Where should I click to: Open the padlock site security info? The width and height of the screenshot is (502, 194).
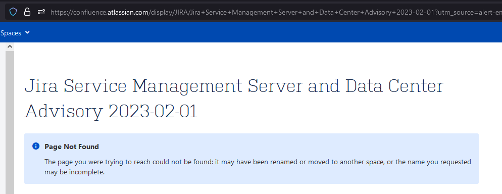(27, 12)
